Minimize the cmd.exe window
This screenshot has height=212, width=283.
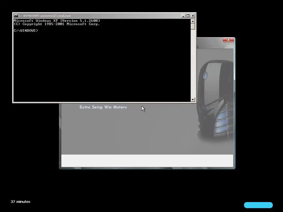(183, 16)
